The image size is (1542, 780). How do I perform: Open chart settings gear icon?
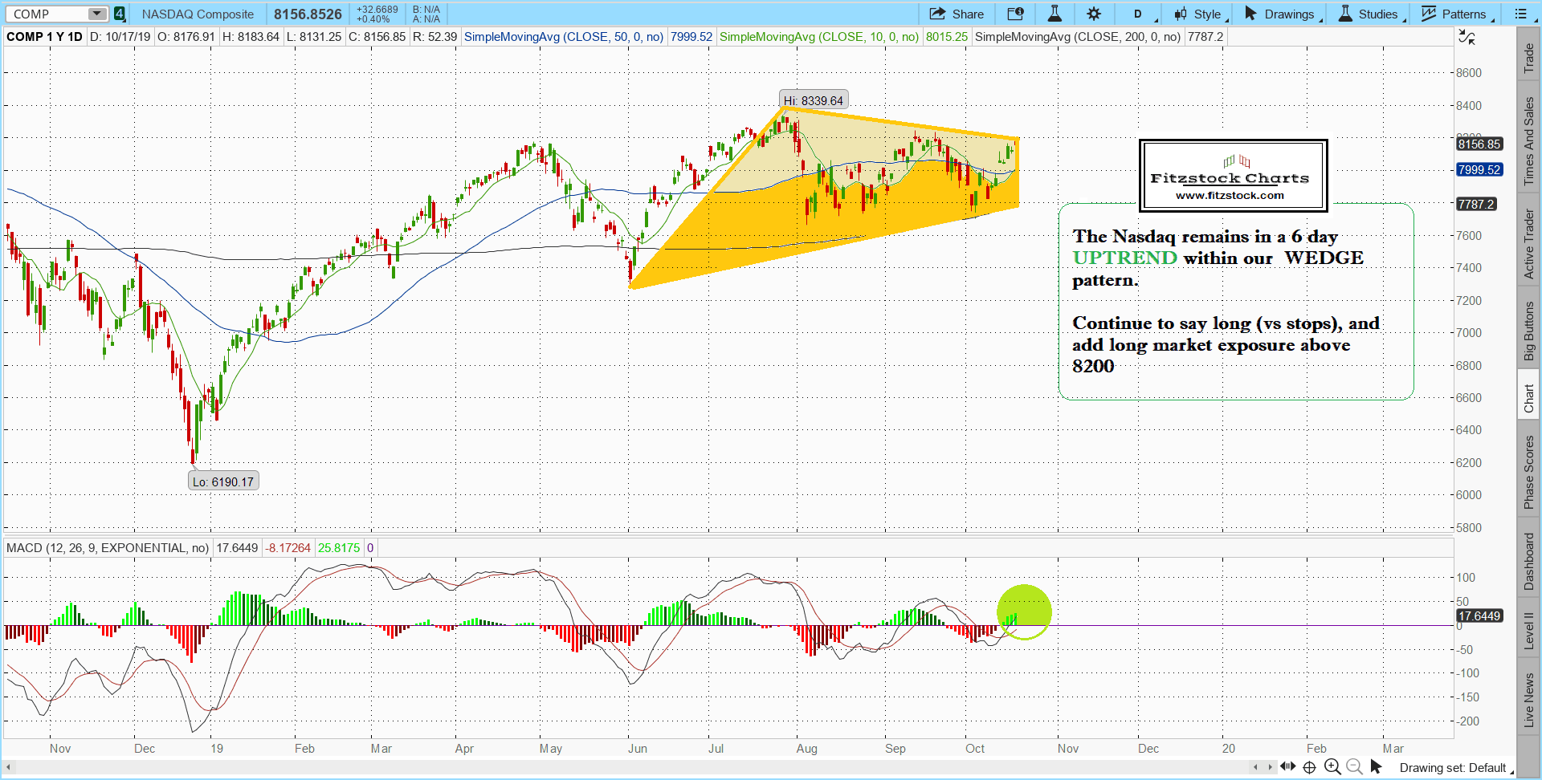(x=1094, y=14)
